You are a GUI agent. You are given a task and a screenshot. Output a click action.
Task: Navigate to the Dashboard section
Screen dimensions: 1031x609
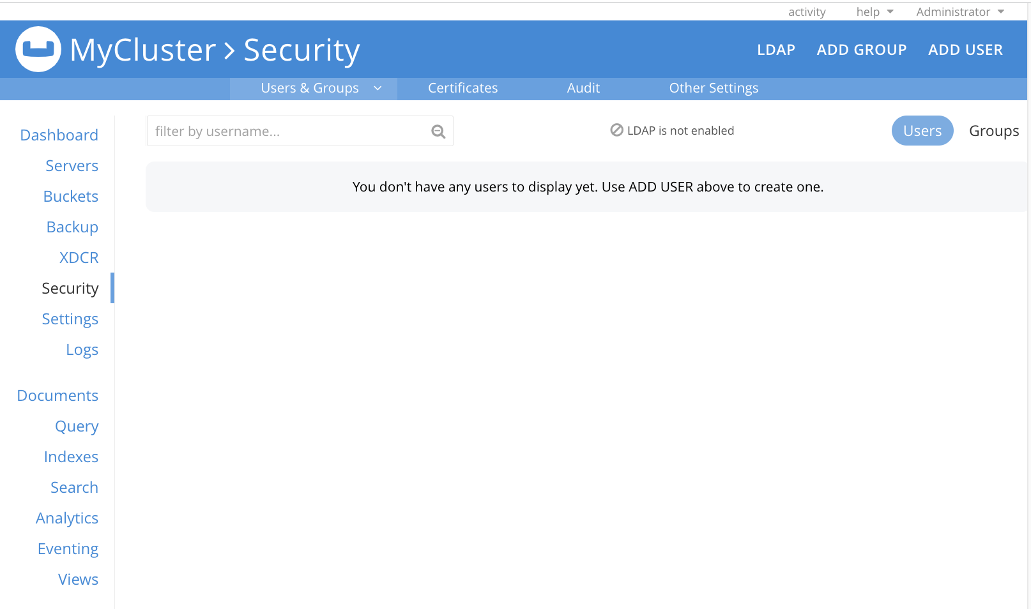point(59,135)
